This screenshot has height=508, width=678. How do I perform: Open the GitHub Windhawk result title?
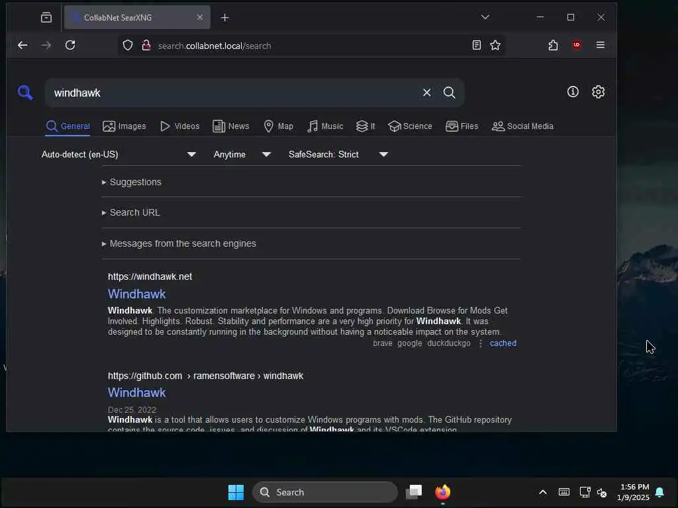(136, 393)
